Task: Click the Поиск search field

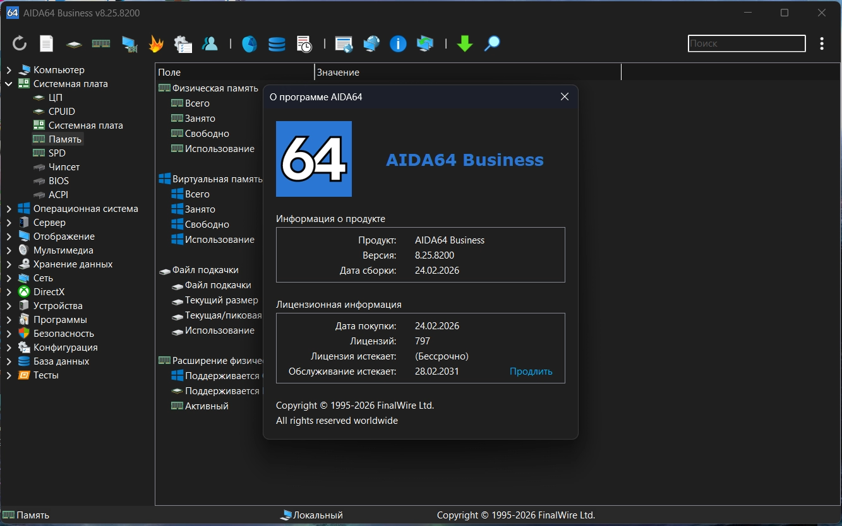Action: [746, 44]
